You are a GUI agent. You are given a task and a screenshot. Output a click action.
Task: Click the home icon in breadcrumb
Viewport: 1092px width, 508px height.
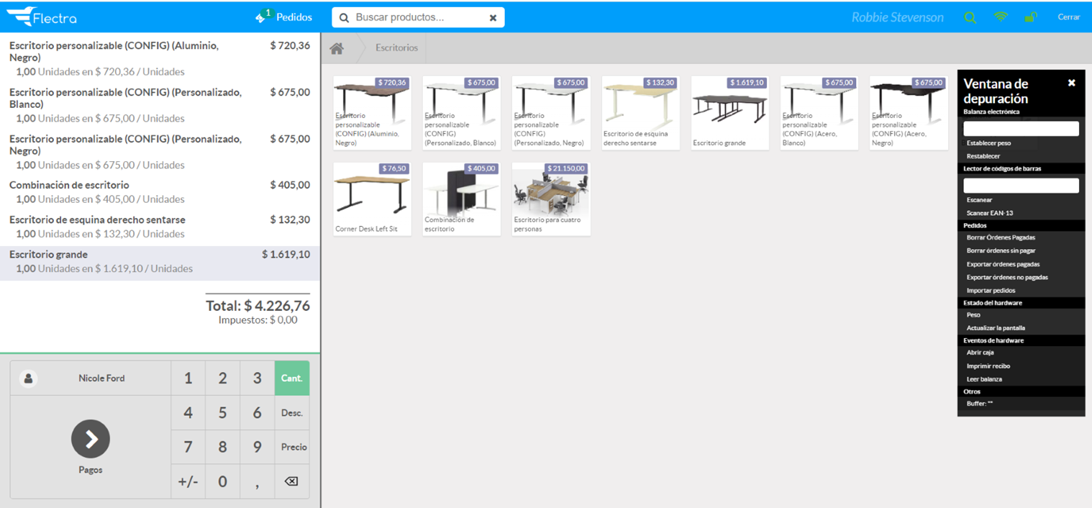(336, 48)
